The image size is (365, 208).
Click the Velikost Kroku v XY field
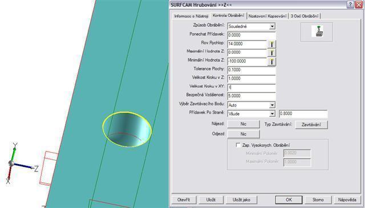[252, 88]
